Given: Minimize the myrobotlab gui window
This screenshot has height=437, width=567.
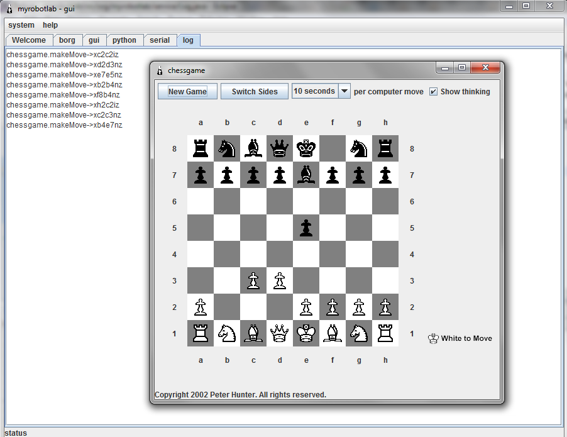Looking at the screenshot, I should (x=509, y=6).
